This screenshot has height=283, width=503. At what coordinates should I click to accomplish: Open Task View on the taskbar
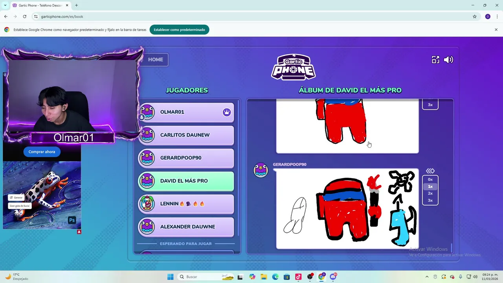pos(240,277)
